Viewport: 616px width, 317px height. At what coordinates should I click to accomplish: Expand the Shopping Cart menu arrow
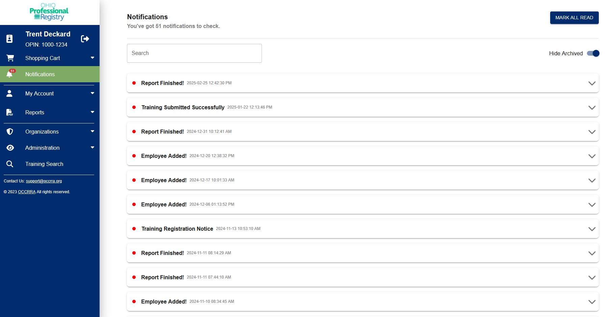(x=92, y=58)
